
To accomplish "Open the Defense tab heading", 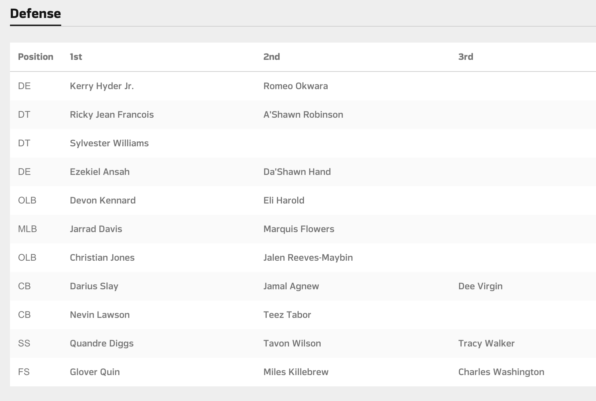I will point(35,14).
